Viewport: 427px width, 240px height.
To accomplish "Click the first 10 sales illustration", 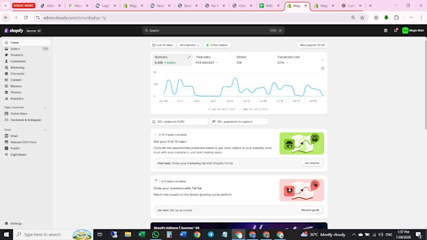I will point(302,143).
